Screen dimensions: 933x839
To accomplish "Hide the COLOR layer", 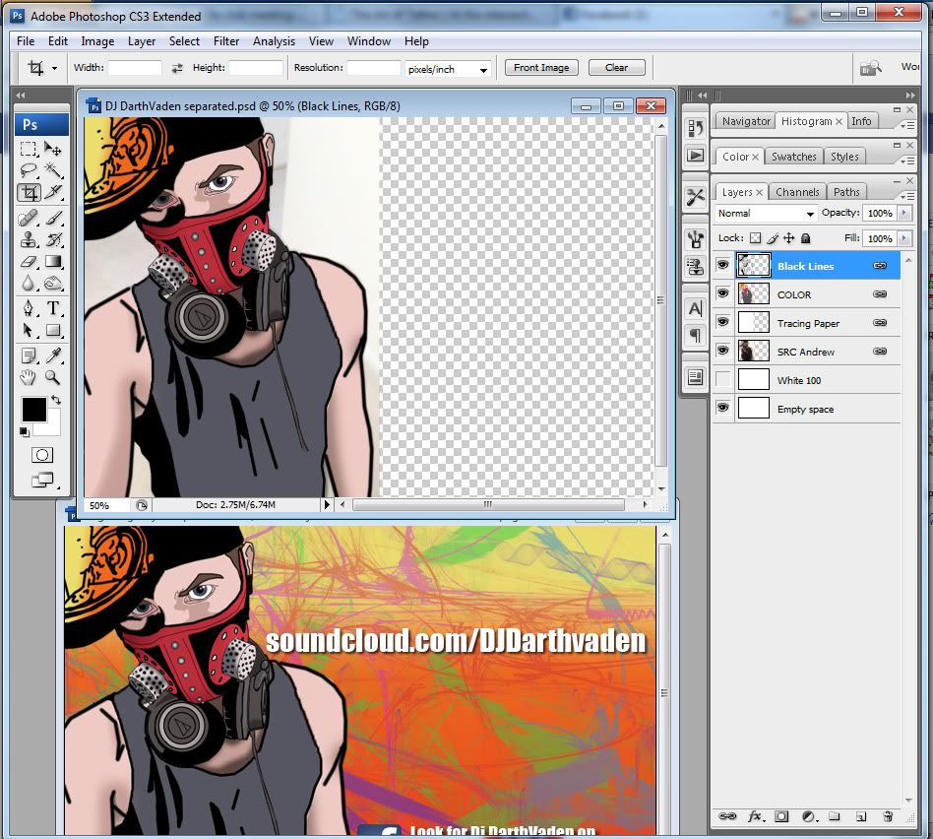I will point(723,293).
